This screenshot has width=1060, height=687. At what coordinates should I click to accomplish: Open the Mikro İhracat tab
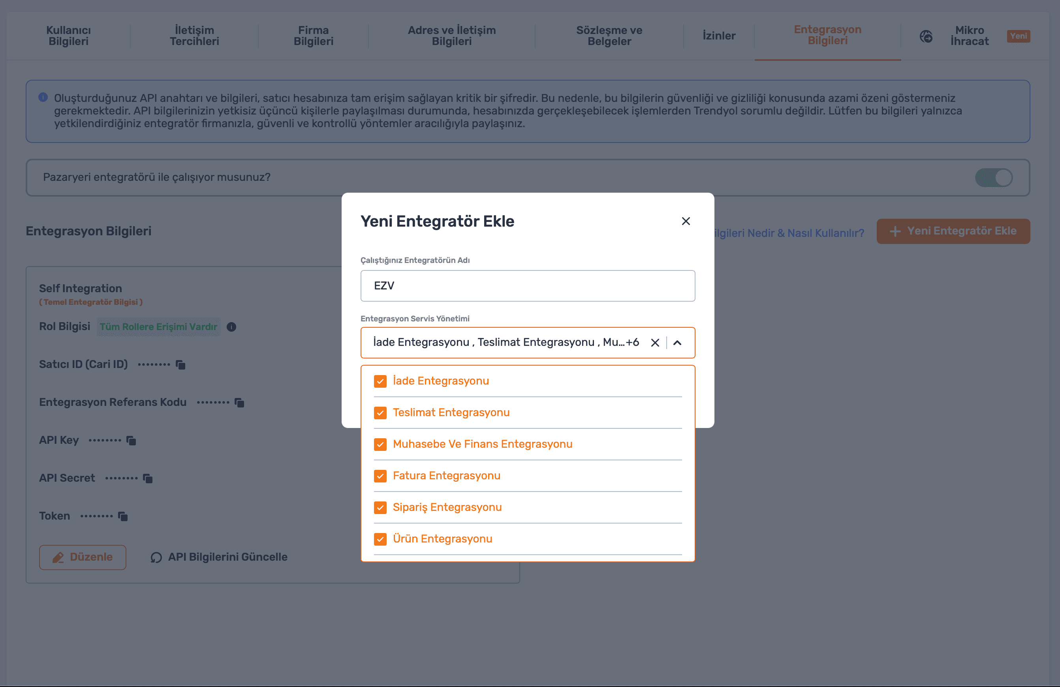(969, 36)
